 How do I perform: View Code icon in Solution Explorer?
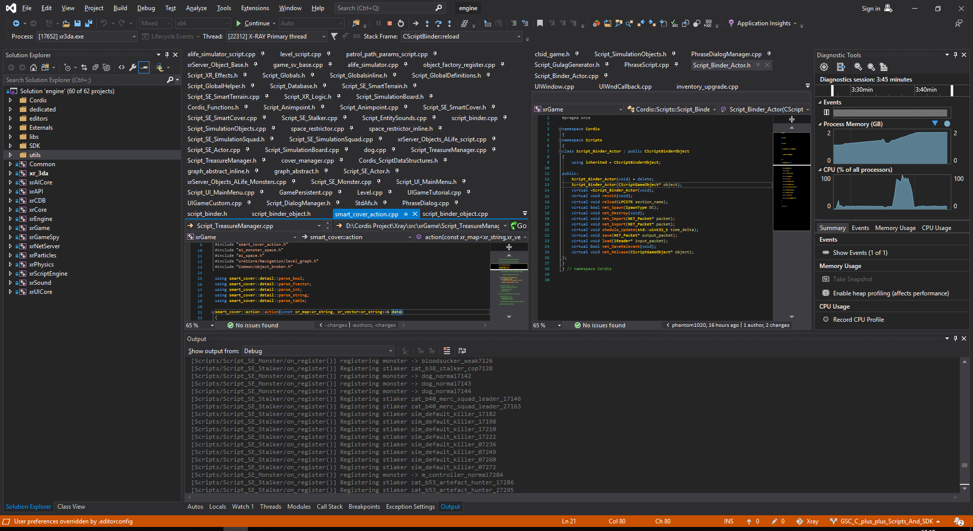click(x=122, y=67)
